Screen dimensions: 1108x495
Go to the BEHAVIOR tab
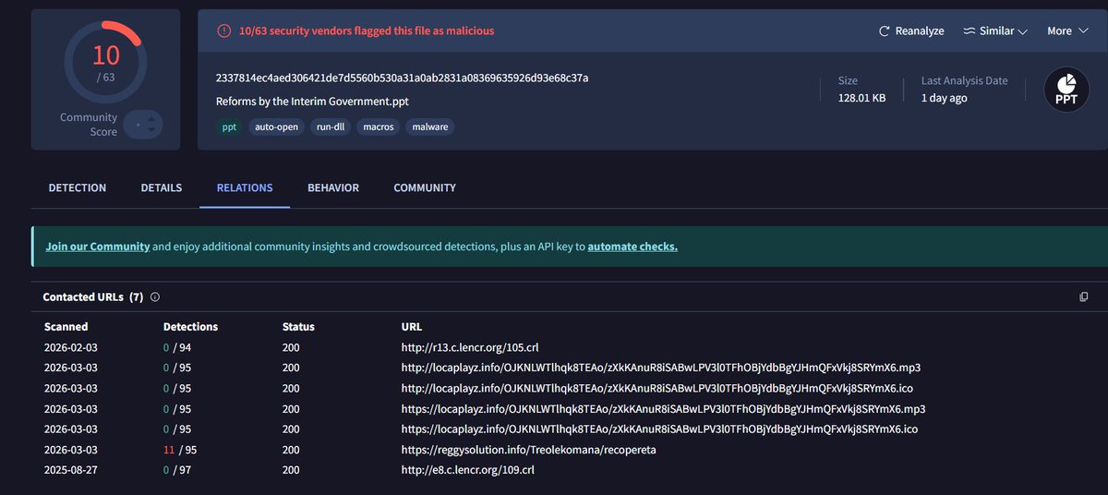(x=333, y=187)
